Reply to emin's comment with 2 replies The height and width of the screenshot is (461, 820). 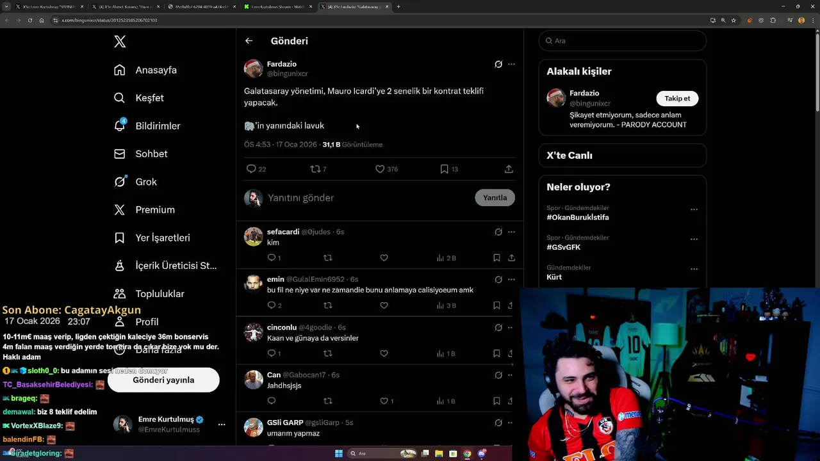tap(272, 305)
